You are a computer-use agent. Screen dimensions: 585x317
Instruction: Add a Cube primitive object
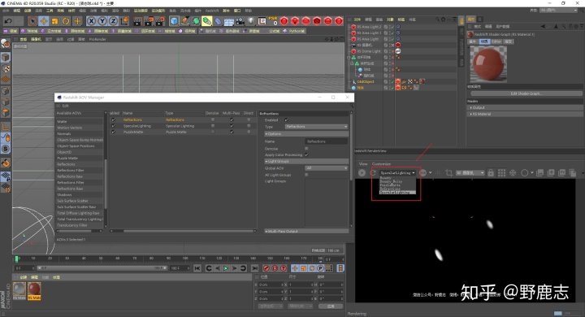[174, 21]
